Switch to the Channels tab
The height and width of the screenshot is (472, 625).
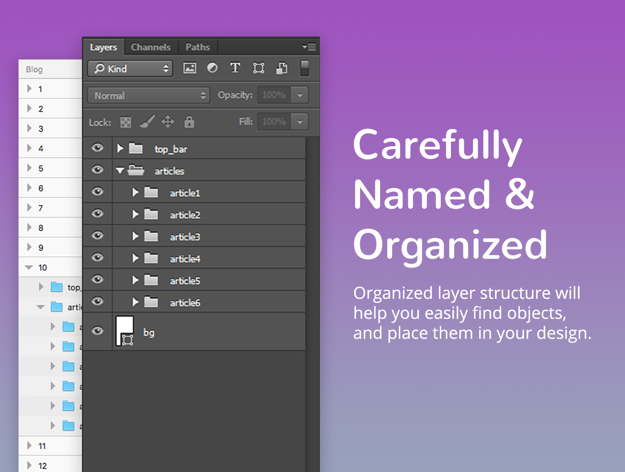(150, 47)
